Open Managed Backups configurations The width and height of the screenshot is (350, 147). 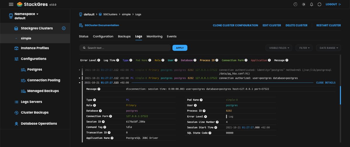[43, 91]
